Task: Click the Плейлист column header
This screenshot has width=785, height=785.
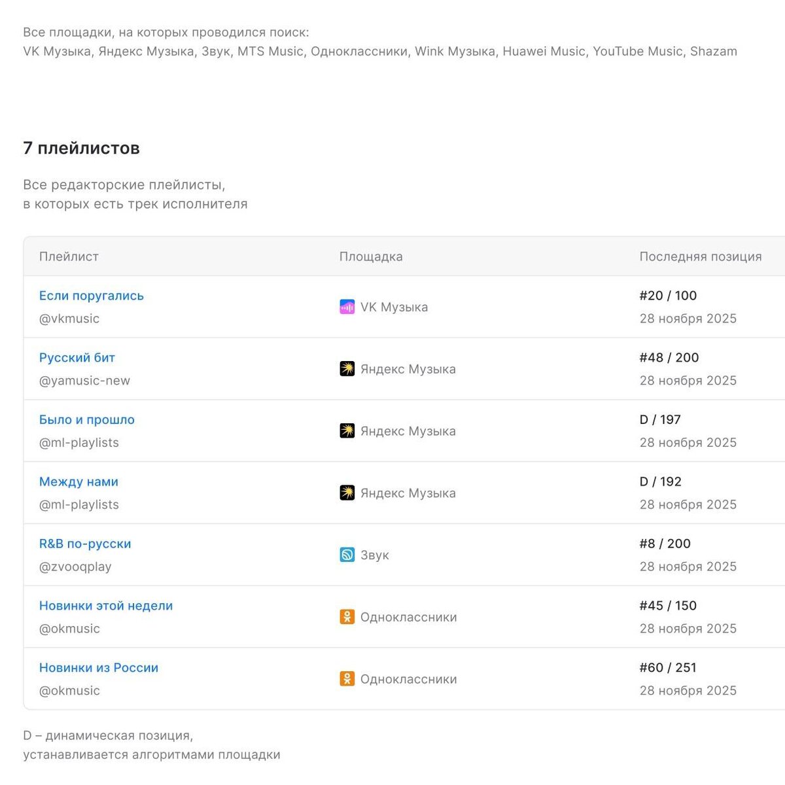Action: click(69, 256)
